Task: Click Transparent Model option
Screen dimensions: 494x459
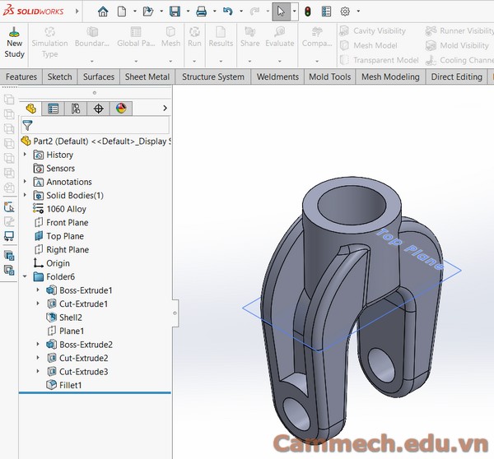Action: click(380, 60)
